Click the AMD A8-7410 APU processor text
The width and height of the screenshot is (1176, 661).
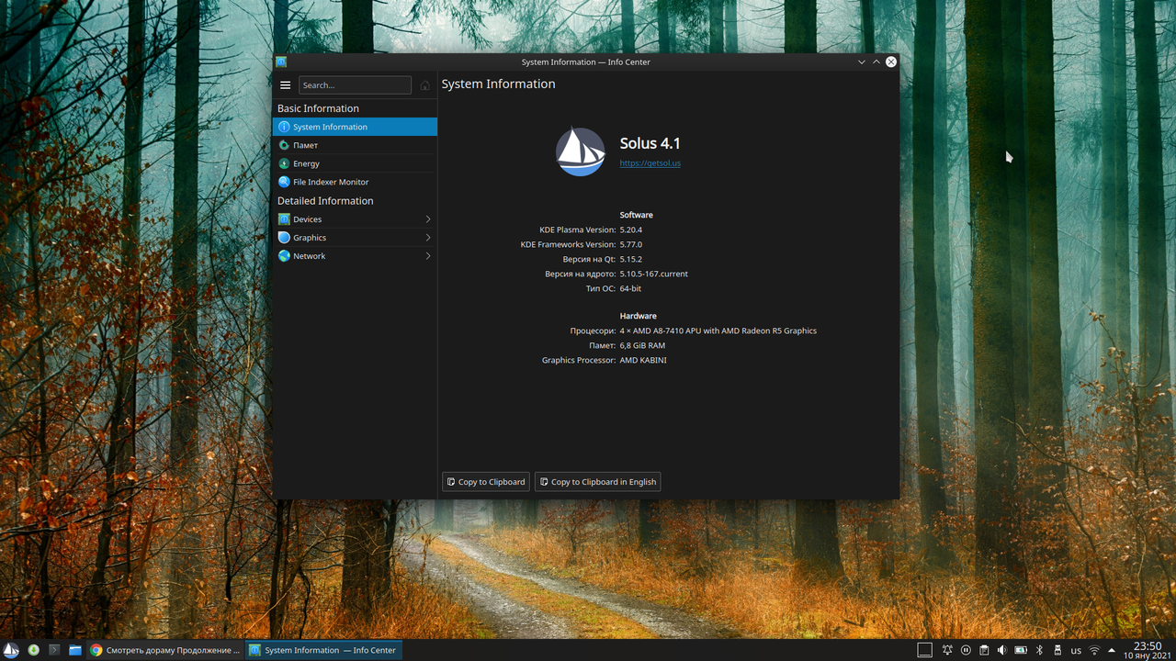(718, 330)
